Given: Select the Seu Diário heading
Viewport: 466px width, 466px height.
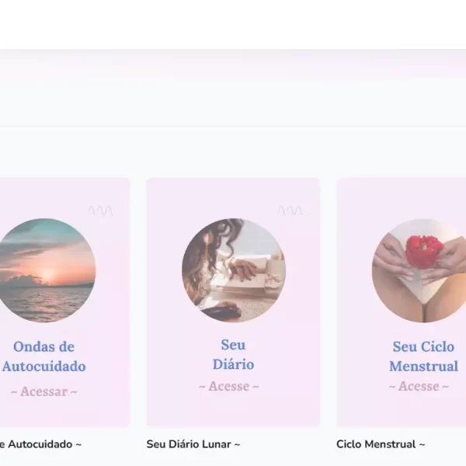Looking at the screenshot, I should [233, 355].
